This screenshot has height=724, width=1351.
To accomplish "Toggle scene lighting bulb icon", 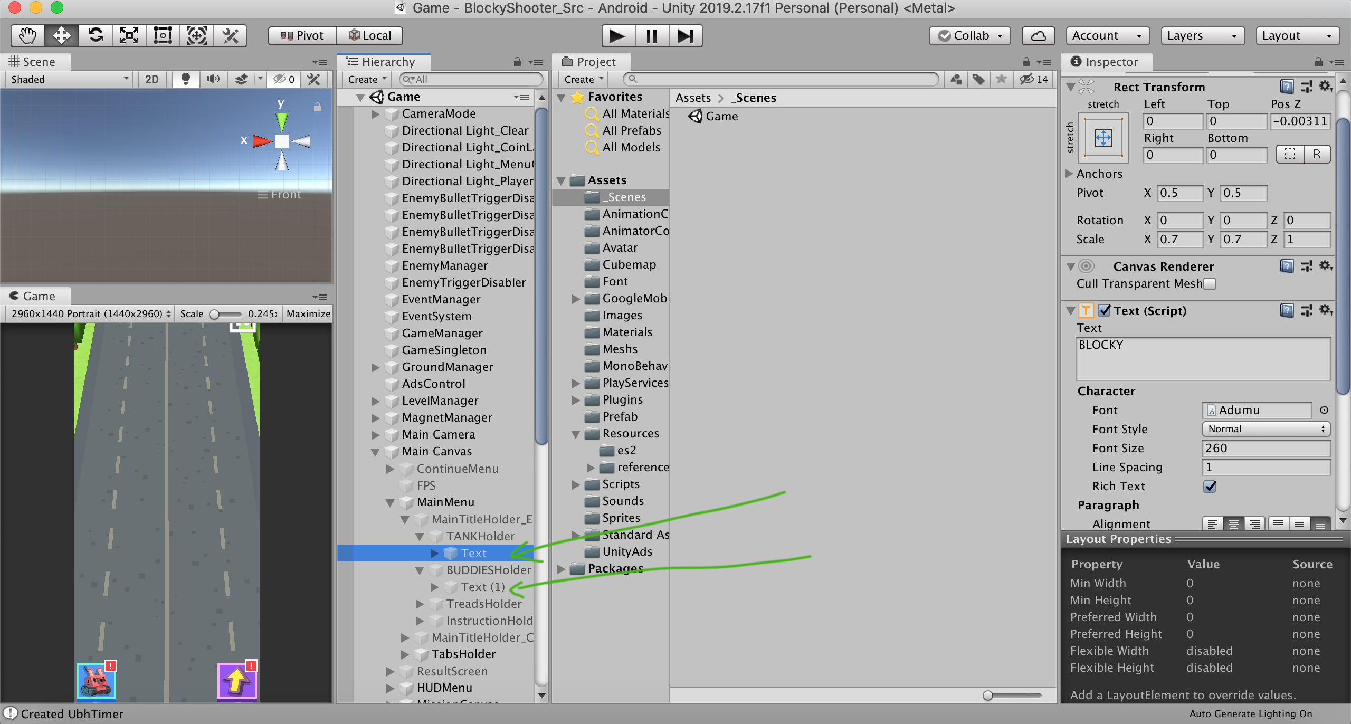I will coord(185,79).
